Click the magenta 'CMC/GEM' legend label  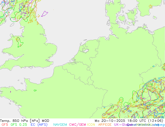[x=78, y=125]
